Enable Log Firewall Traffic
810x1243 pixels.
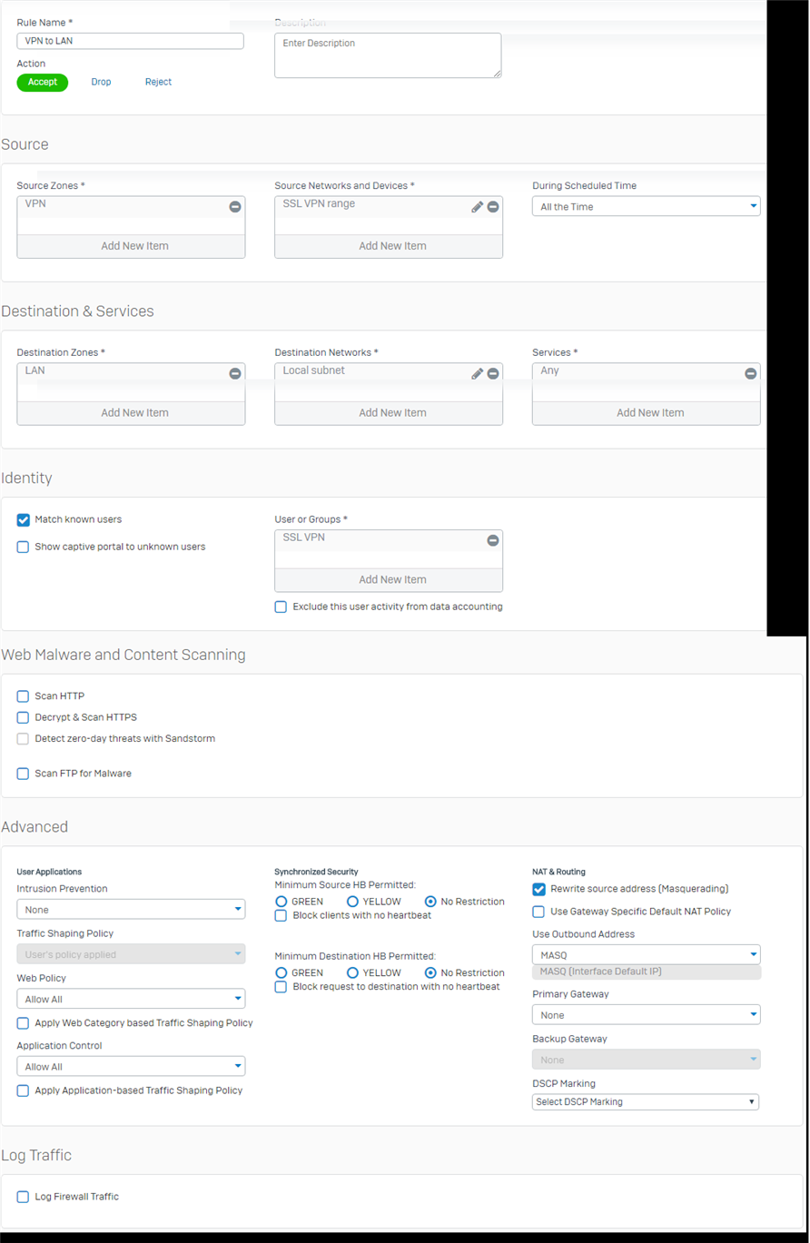[24, 1197]
